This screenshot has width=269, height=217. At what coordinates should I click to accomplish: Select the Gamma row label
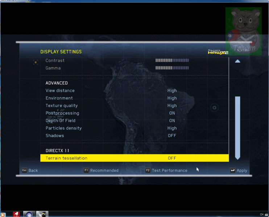[x=53, y=68]
